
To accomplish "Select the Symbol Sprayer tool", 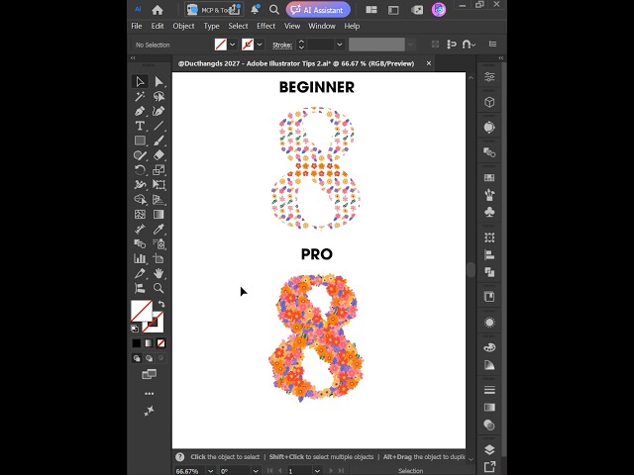I will click(158, 243).
